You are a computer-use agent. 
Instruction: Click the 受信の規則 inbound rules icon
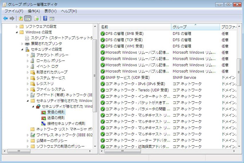coord(44,112)
